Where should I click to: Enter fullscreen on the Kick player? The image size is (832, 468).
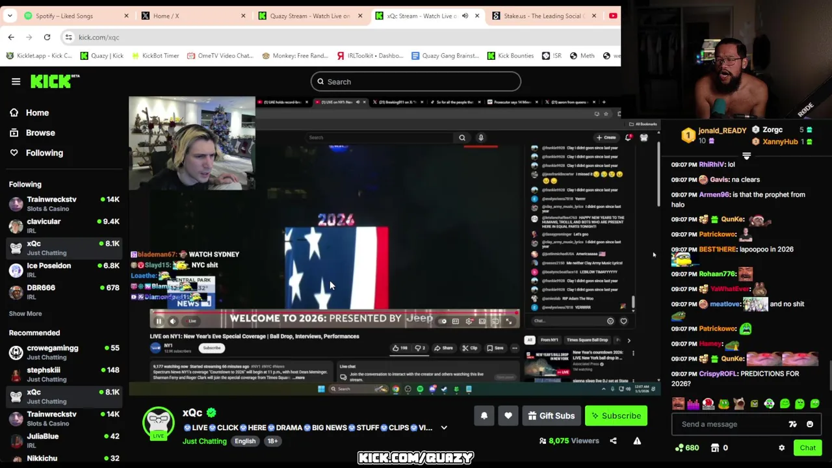click(509, 321)
